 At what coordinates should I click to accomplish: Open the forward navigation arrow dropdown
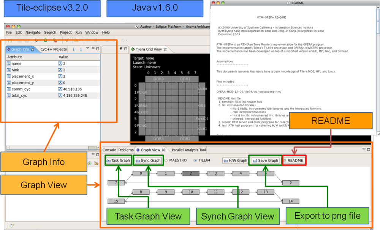(x=127, y=40)
